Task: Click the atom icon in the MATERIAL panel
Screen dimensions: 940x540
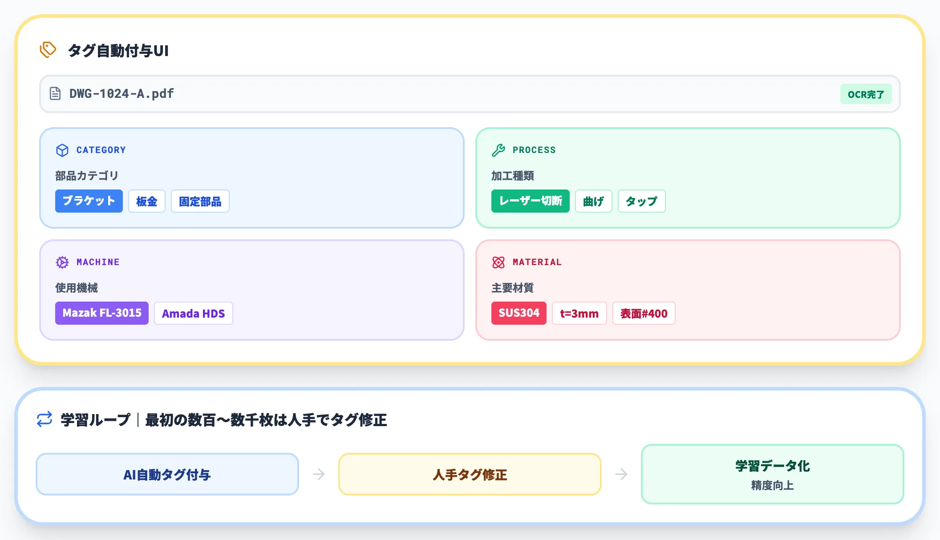Action: tap(499, 262)
